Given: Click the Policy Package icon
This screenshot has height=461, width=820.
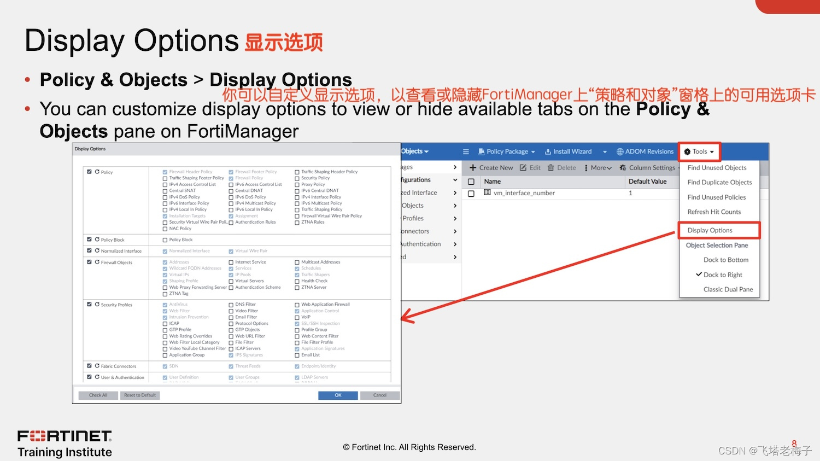Looking at the screenshot, I should tap(482, 151).
